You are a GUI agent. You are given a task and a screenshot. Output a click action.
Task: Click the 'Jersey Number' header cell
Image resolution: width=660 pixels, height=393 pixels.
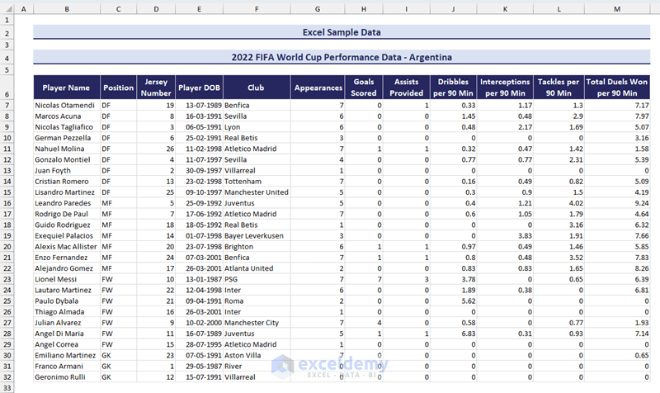(x=156, y=88)
